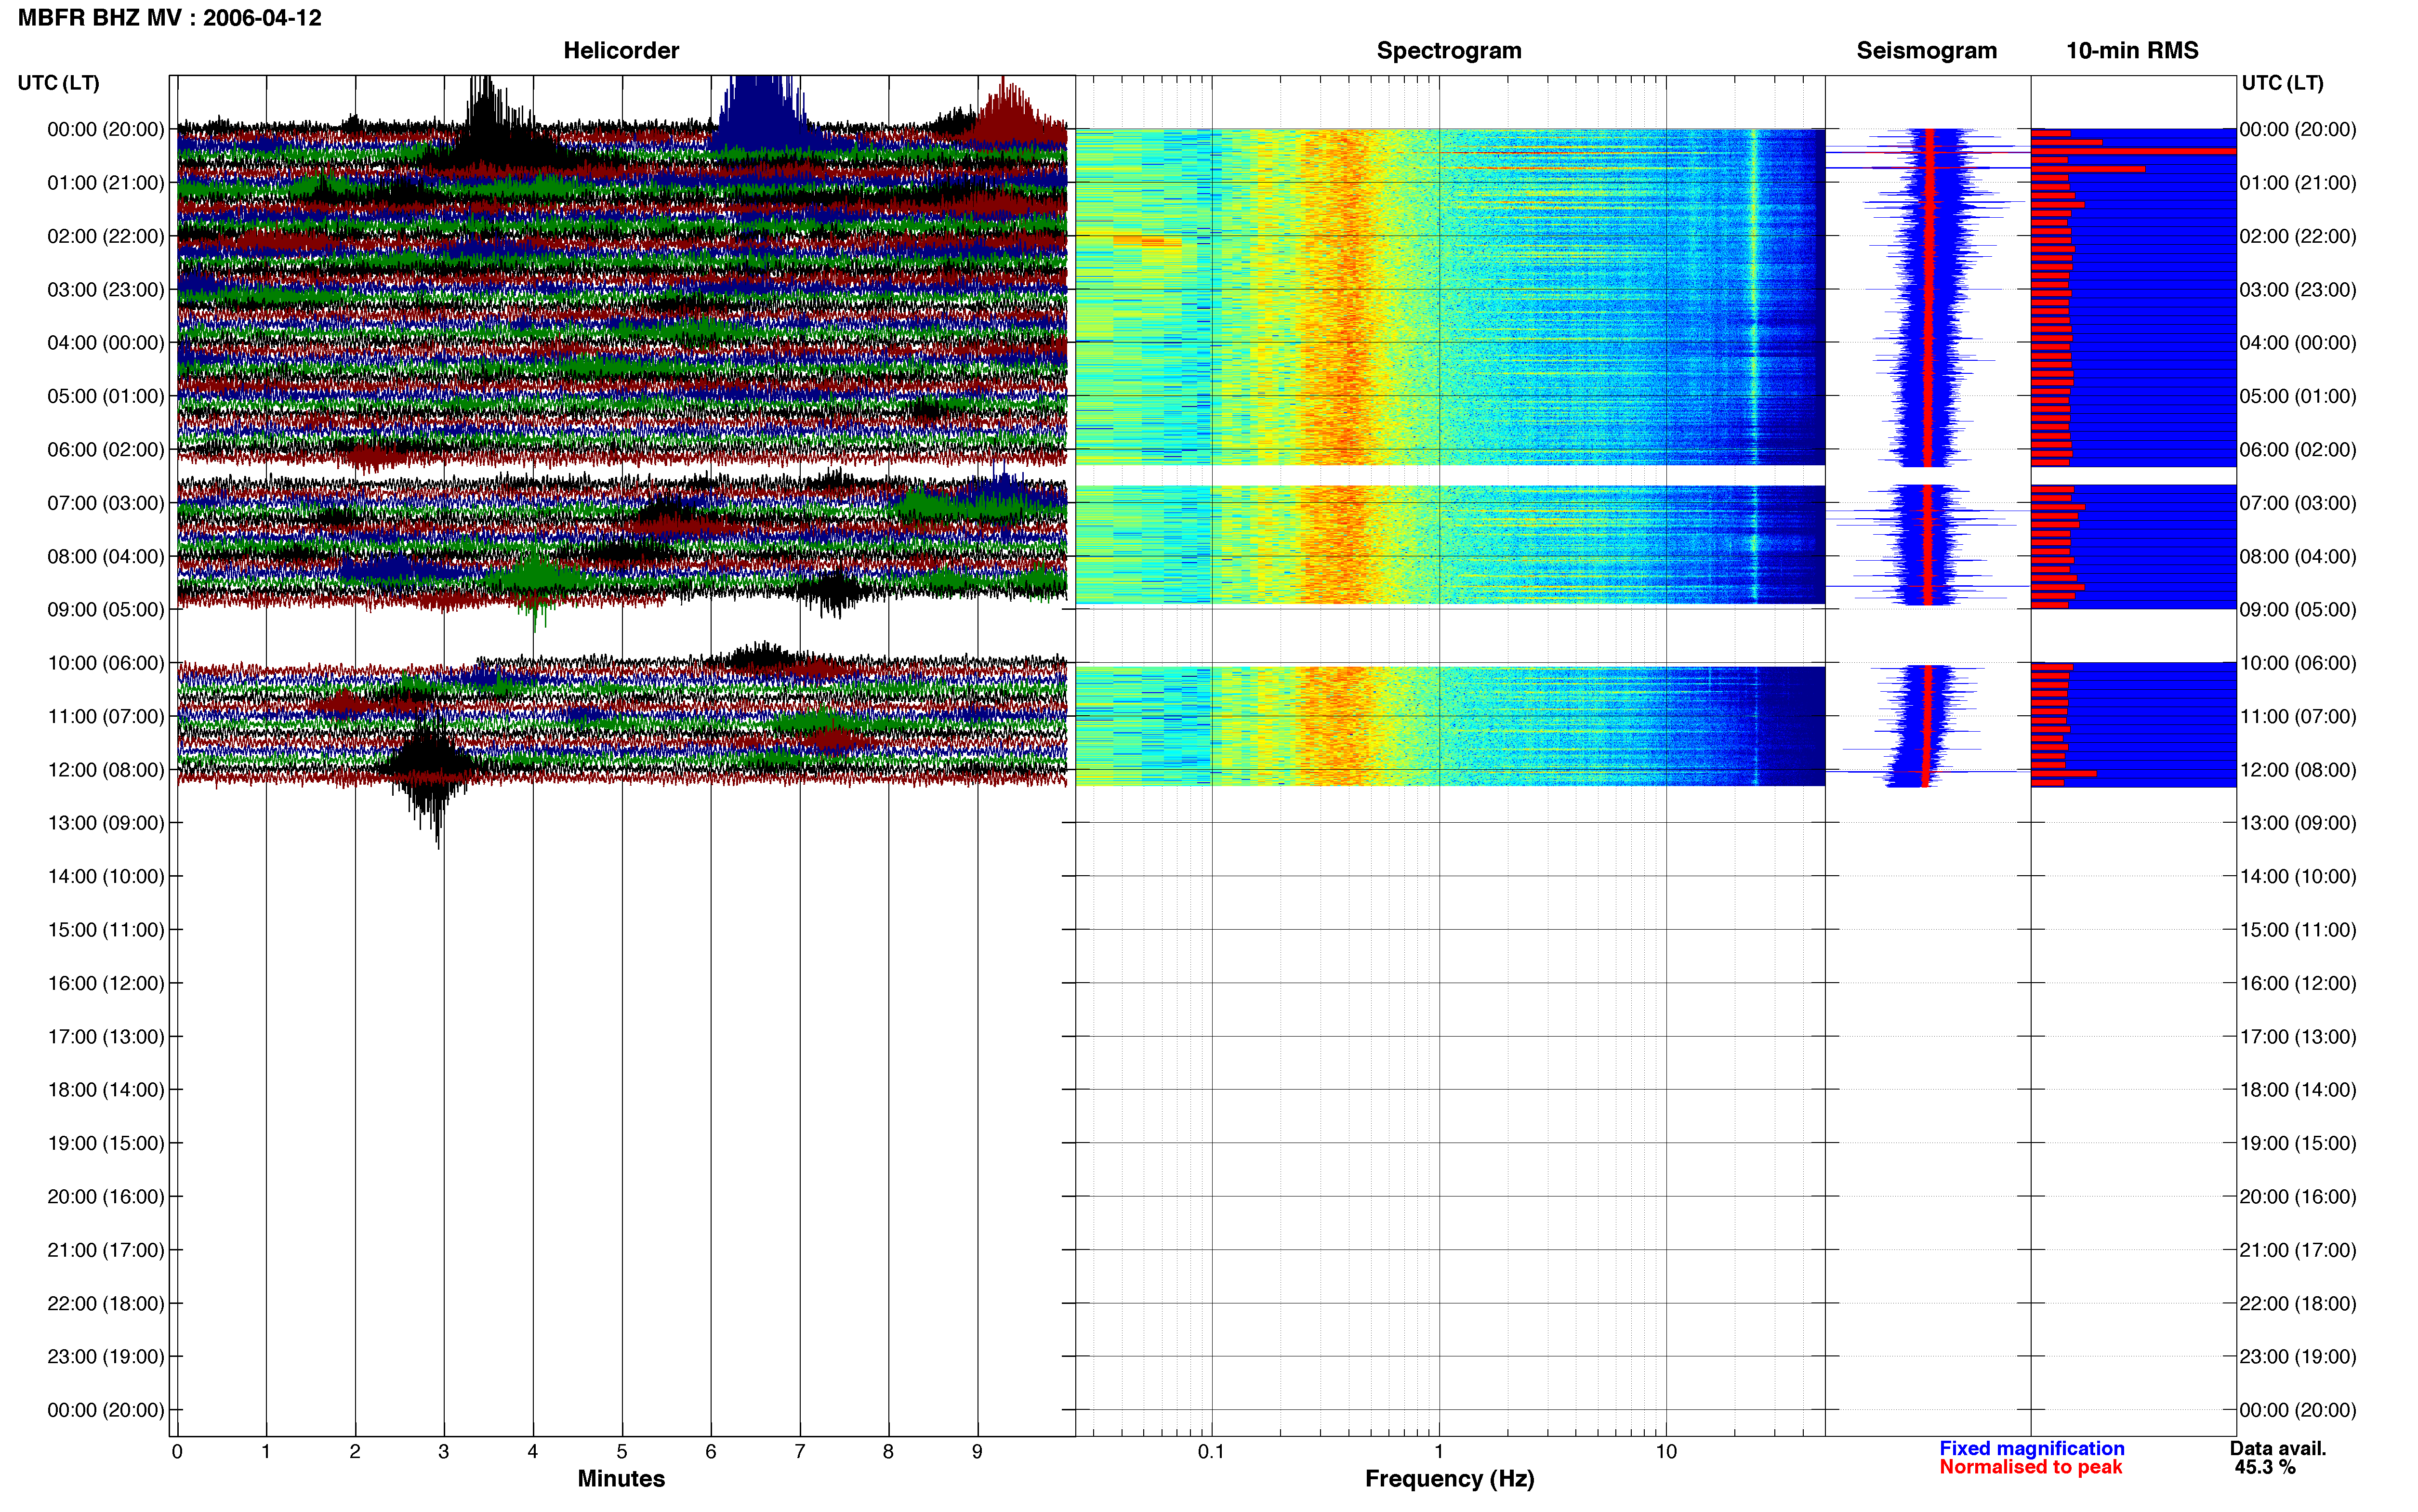2418x1512 pixels.
Task: Click the right 'UTC (LT)' axis label
Action: (2282, 82)
